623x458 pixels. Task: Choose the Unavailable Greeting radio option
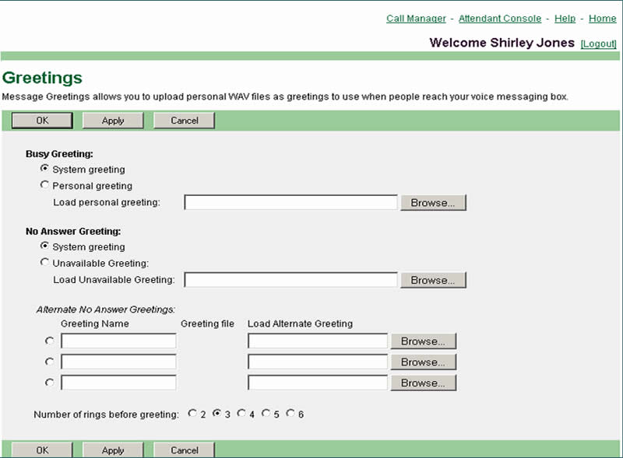(44, 263)
